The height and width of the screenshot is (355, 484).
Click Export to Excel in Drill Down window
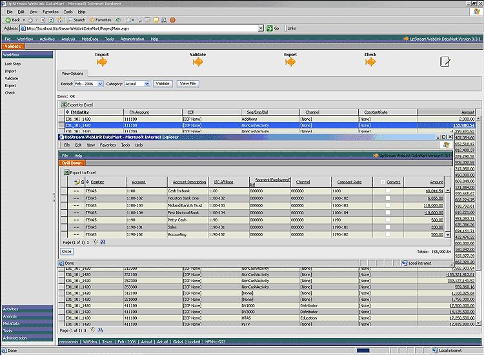tap(80, 172)
